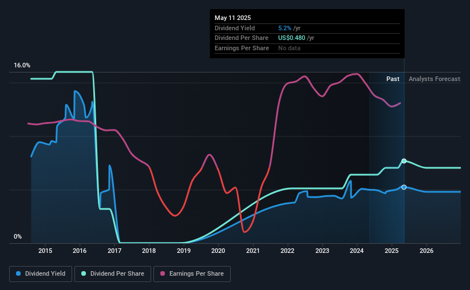Screen dimensions: 470x290
Task: Click the 2022 x-axis label
Action: 287,251
